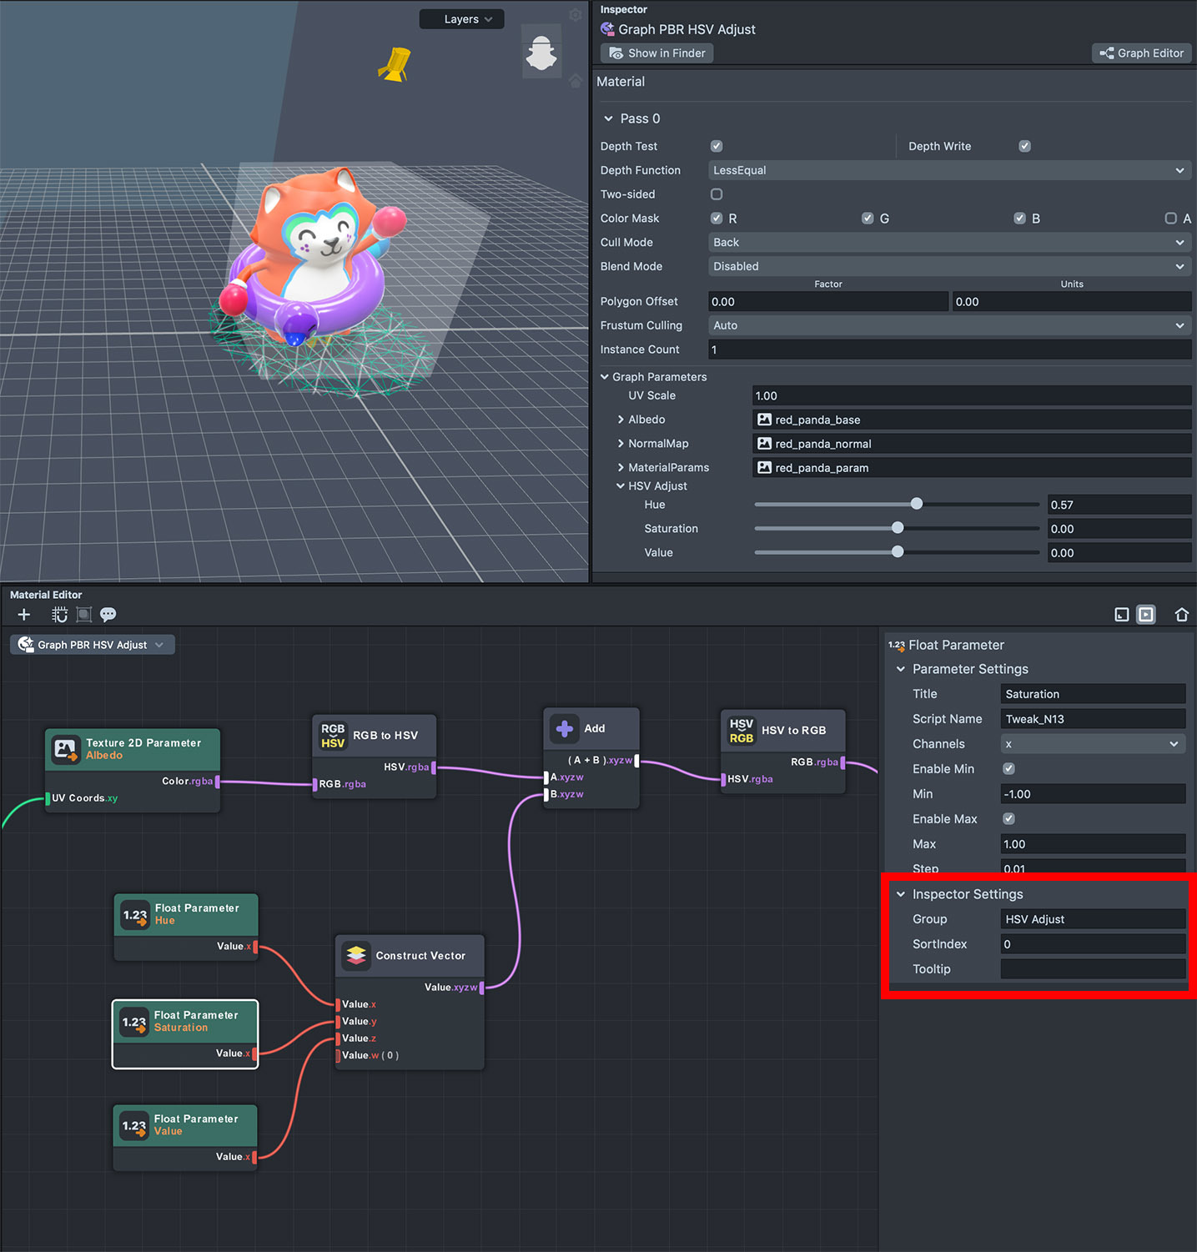This screenshot has width=1197, height=1252.
Task: Click the Snapchat ghost icon in viewport
Action: click(x=541, y=53)
